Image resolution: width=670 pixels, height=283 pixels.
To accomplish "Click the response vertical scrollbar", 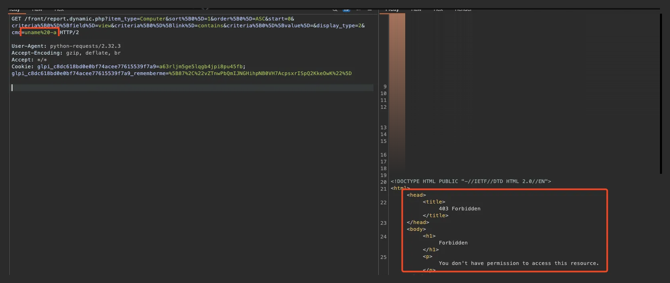I will tap(661, 93).
